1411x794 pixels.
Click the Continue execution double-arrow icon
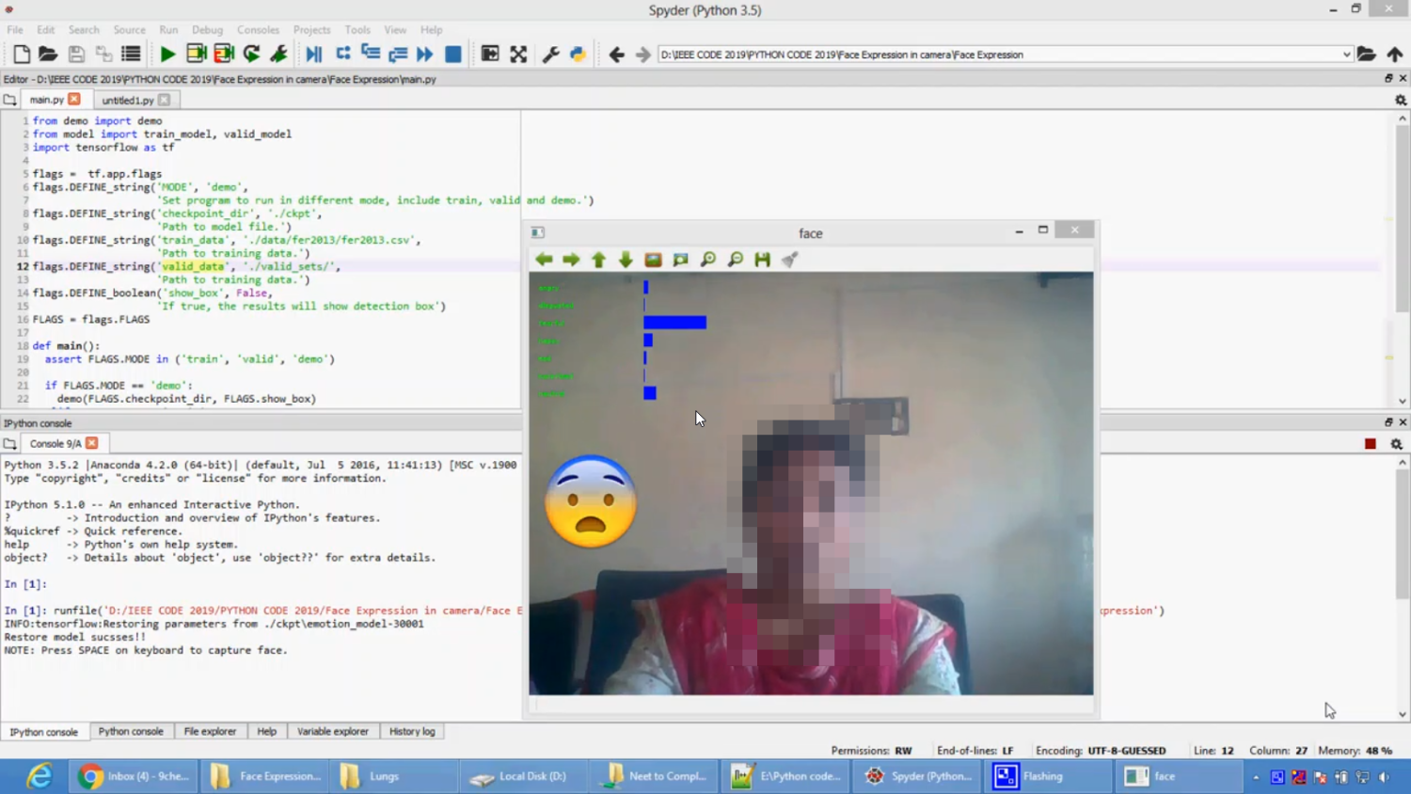coord(425,55)
